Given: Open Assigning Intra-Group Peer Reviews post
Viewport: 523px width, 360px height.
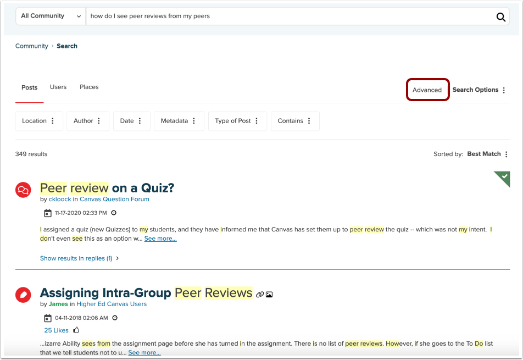Looking at the screenshot, I should (x=146, y=293).
